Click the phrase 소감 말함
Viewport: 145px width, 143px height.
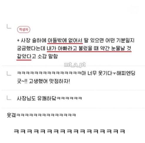(48, 56)
